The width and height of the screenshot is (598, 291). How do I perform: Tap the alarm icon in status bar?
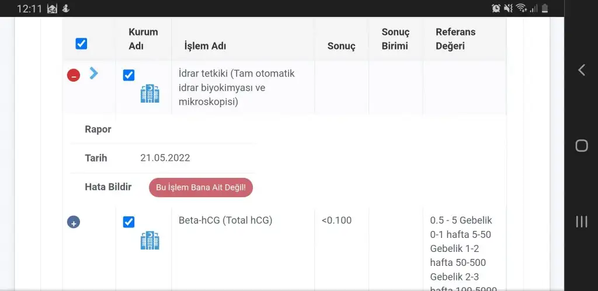(496, 8)
